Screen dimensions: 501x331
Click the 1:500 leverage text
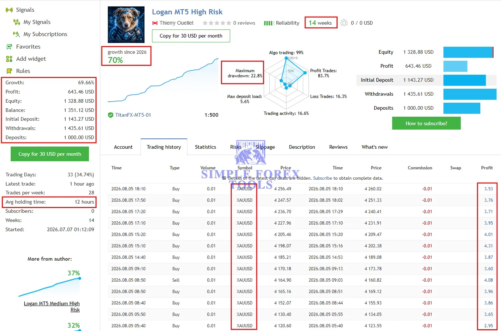(211, 115)
